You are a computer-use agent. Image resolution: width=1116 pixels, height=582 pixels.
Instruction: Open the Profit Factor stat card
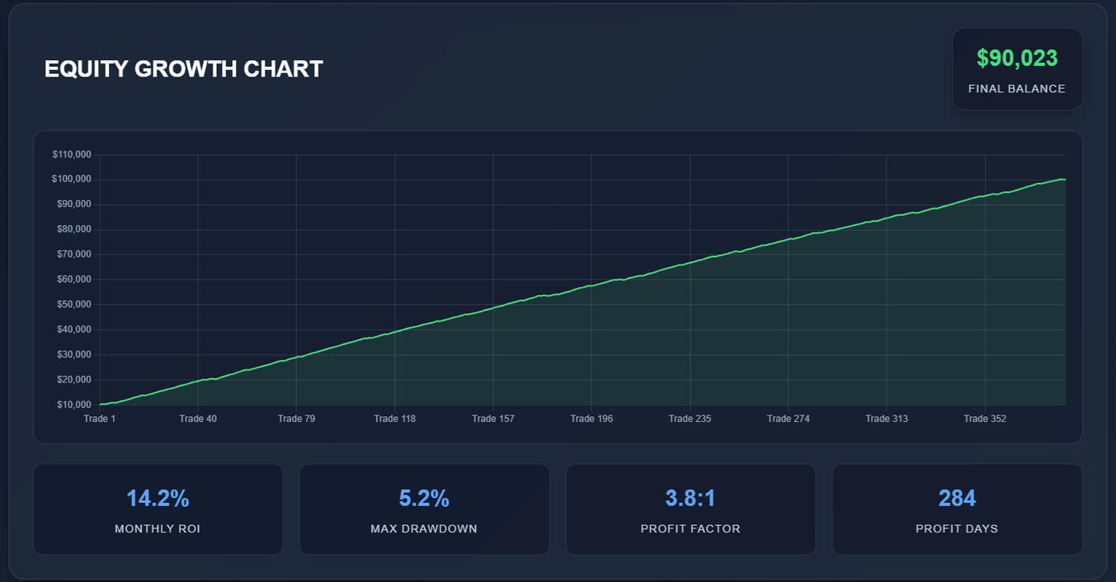coord(690,509)
